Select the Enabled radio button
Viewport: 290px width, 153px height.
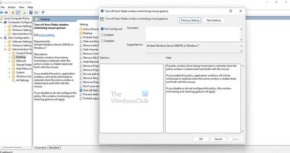pos(102,35)
